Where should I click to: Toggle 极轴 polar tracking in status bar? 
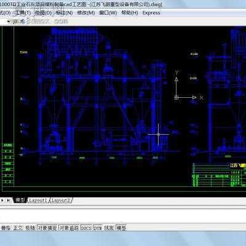(30, 228)
